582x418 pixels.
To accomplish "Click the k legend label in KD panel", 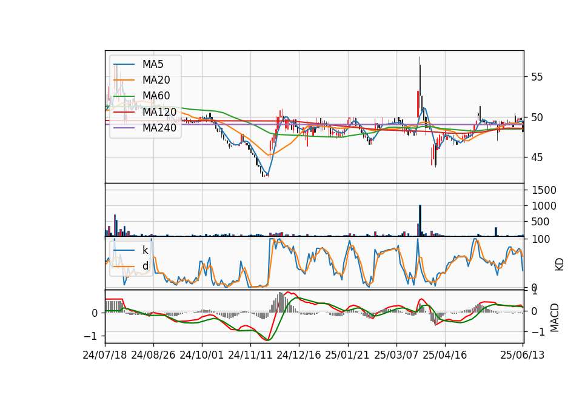I will tap(145, 250).
